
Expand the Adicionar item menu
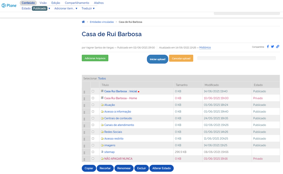click(66, 8)
